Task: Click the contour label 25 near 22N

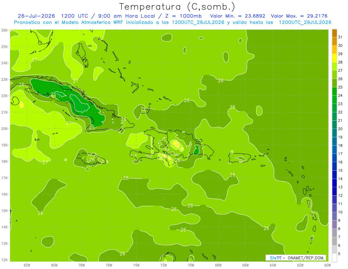Action: click(53, 94)
